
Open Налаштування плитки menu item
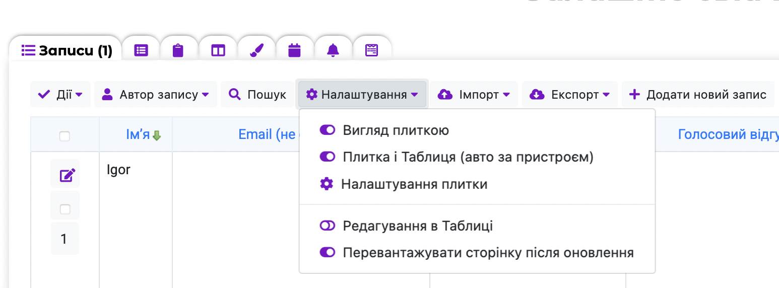(x=404, y=184)
